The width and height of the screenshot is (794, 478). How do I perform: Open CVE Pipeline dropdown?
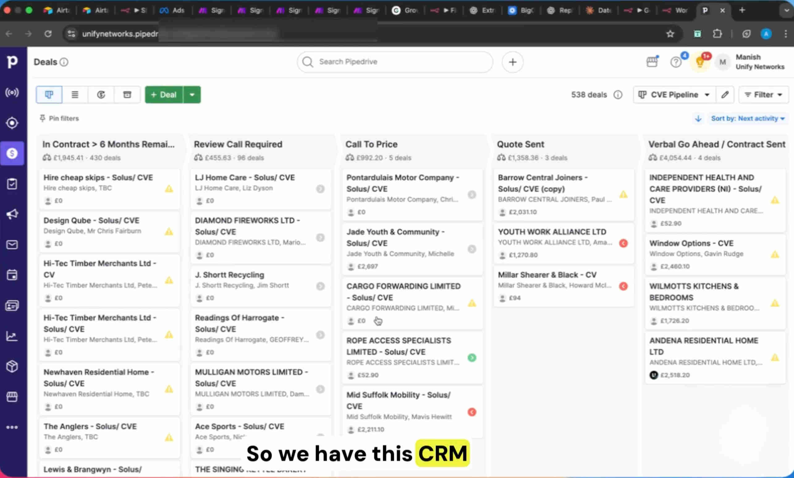[x=674, y=95]
